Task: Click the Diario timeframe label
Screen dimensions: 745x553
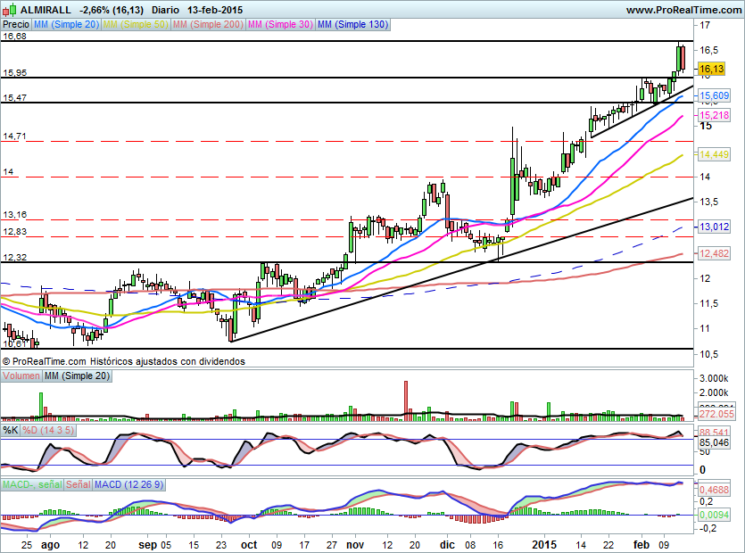Action: pyautogui.click(x=165, y=10)
